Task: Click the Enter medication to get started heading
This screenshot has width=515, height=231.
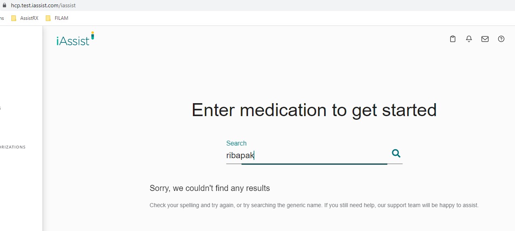Action: point(314,110)
